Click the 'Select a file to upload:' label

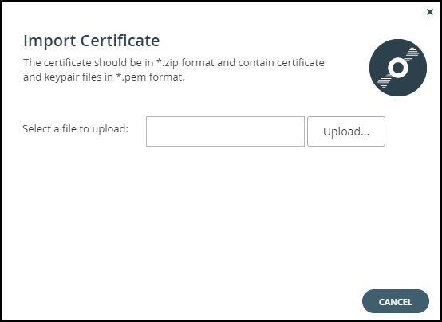[x=75, y=129]
